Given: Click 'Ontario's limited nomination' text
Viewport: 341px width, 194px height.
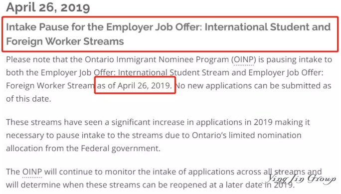Looking at the screenshot, I should click(247, 135).
